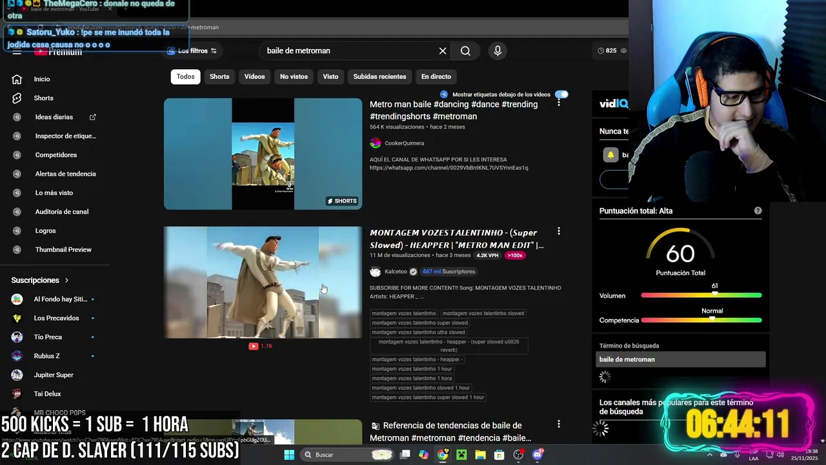This screenshot has width=826, height=465.
Task: Start voice search with microphone icon
Action: coord(498,51)
